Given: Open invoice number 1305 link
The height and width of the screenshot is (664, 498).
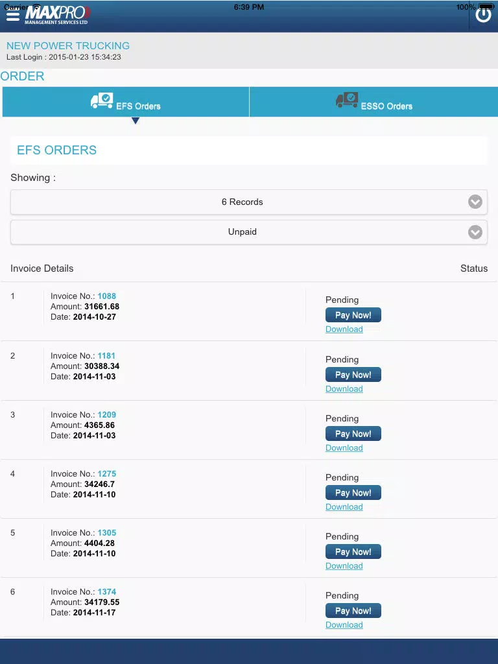Looking at the screenshot, I should click(107, 533).
